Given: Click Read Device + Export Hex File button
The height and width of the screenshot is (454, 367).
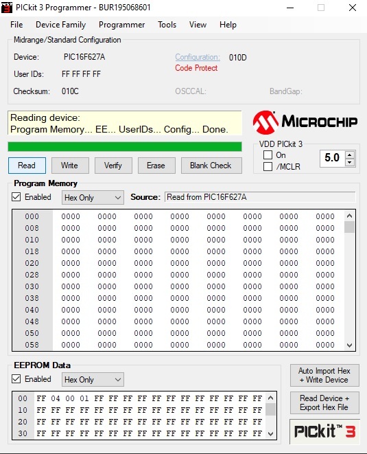Looking at the screenshot, I should [324, 402].
